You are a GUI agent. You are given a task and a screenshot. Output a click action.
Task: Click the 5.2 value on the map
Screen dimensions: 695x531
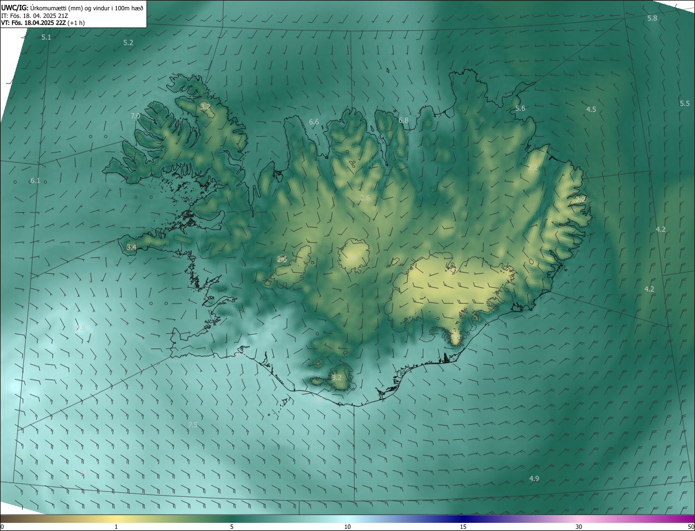pyautogui.click(x=128, y=42)
